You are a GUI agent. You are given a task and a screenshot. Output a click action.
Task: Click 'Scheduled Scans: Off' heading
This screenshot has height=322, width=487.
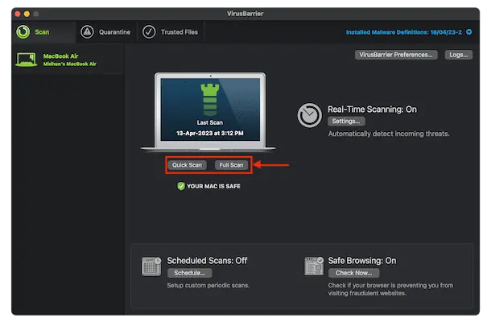207,261
